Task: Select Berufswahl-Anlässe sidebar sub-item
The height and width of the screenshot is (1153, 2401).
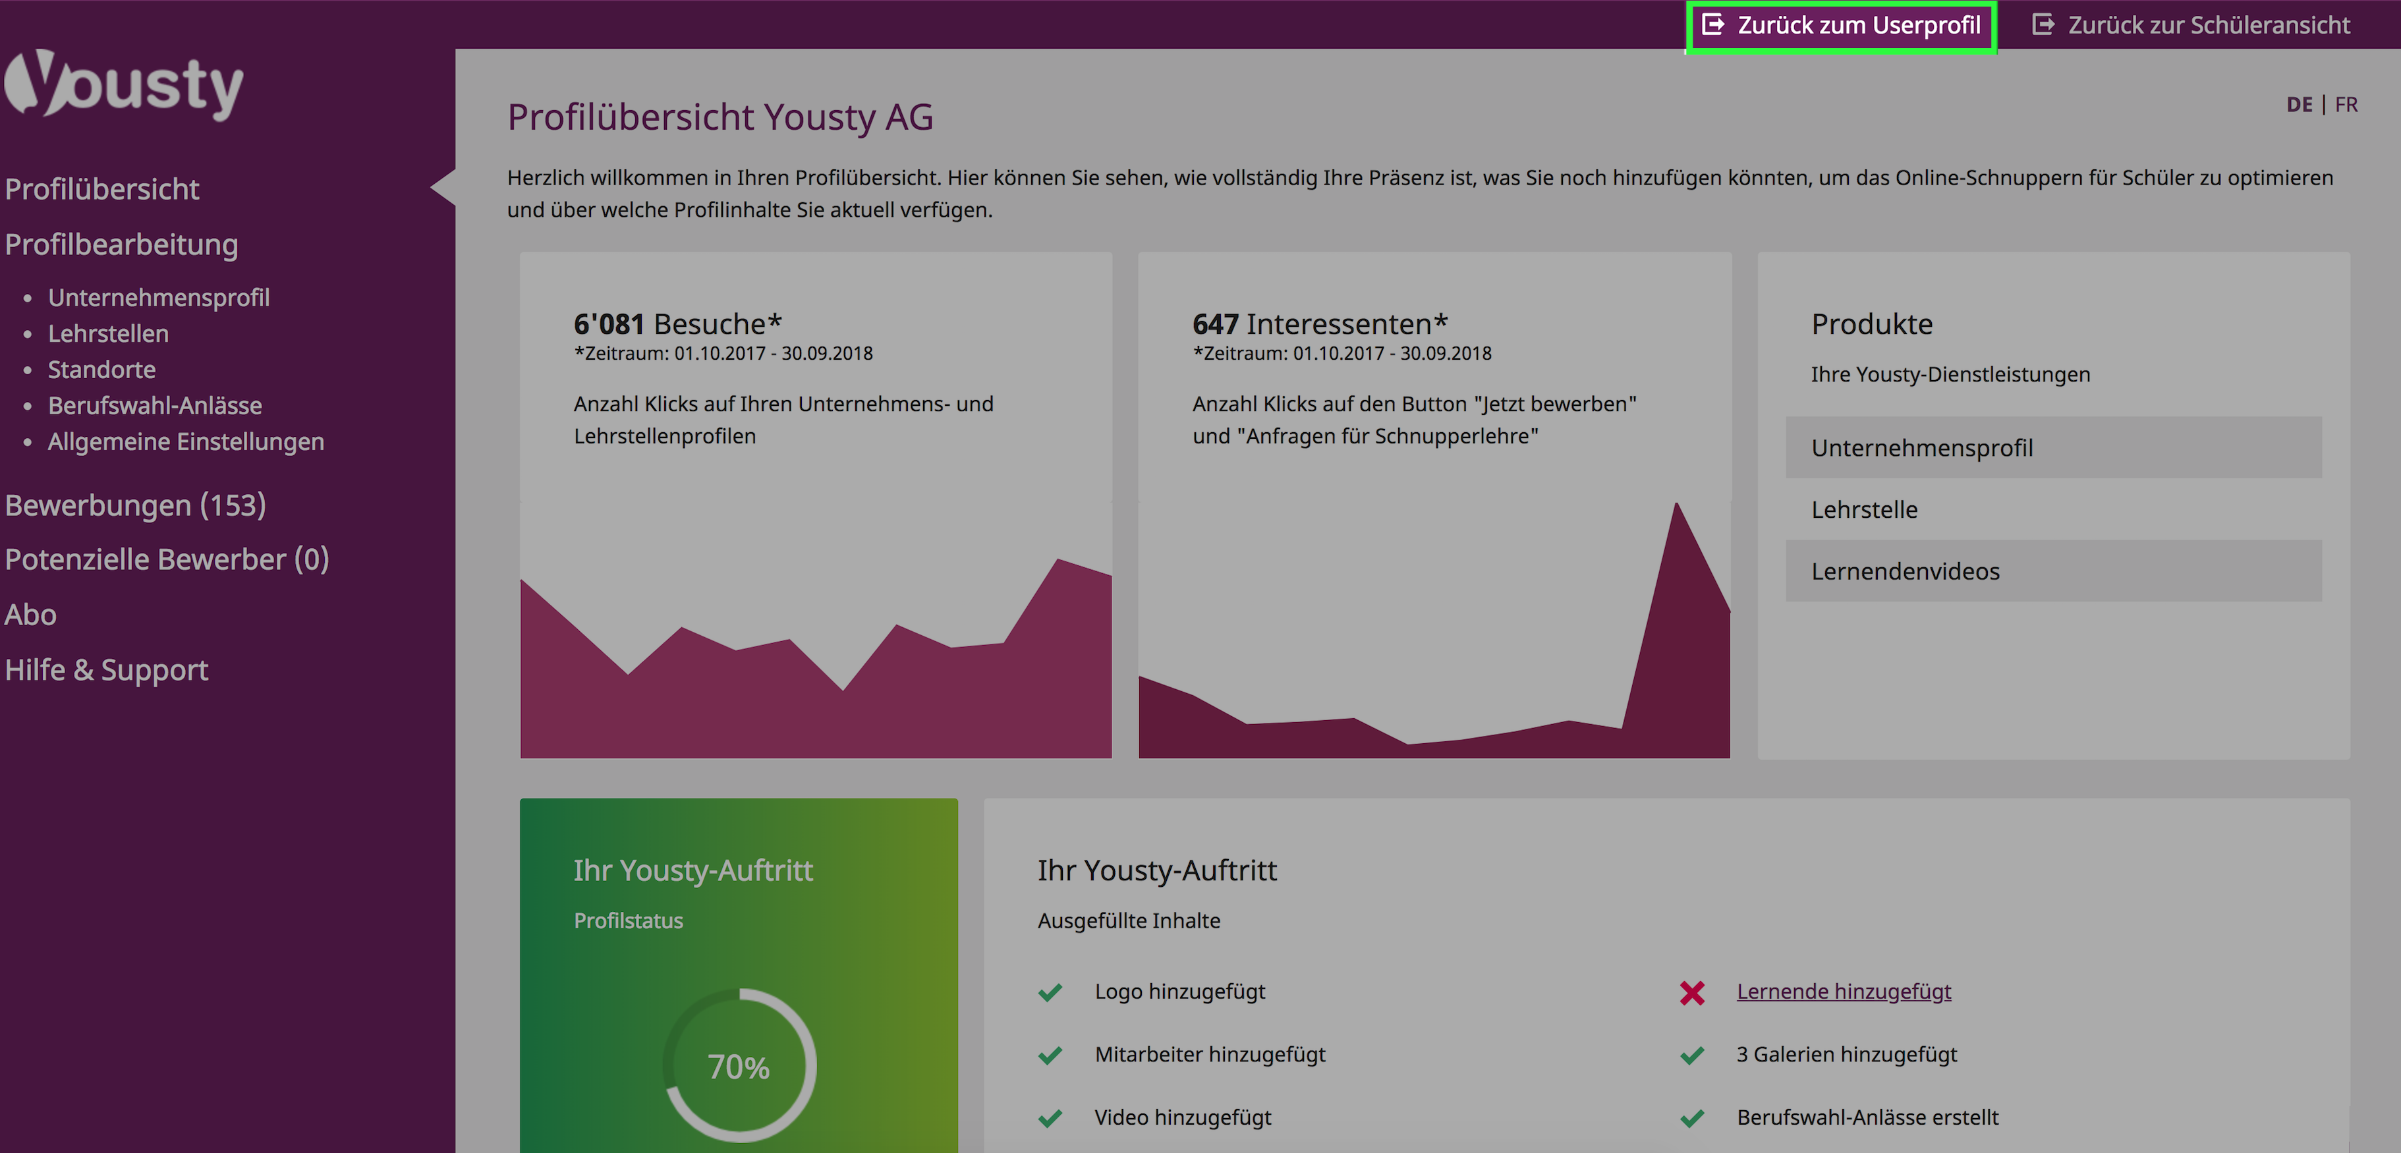Action: [x=155, y=405]
